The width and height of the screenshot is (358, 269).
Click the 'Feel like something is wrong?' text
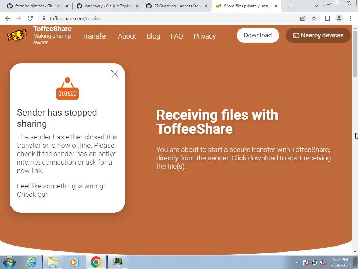tap(62, 186)
